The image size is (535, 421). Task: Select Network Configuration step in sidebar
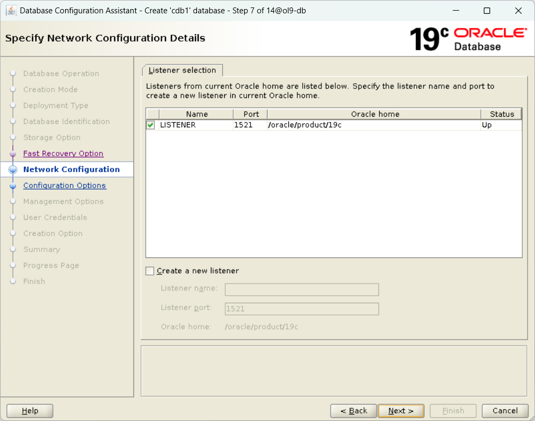[72, 169]
